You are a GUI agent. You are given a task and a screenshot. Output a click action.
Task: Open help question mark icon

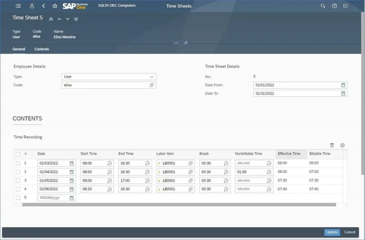click(x=334, y=6)
